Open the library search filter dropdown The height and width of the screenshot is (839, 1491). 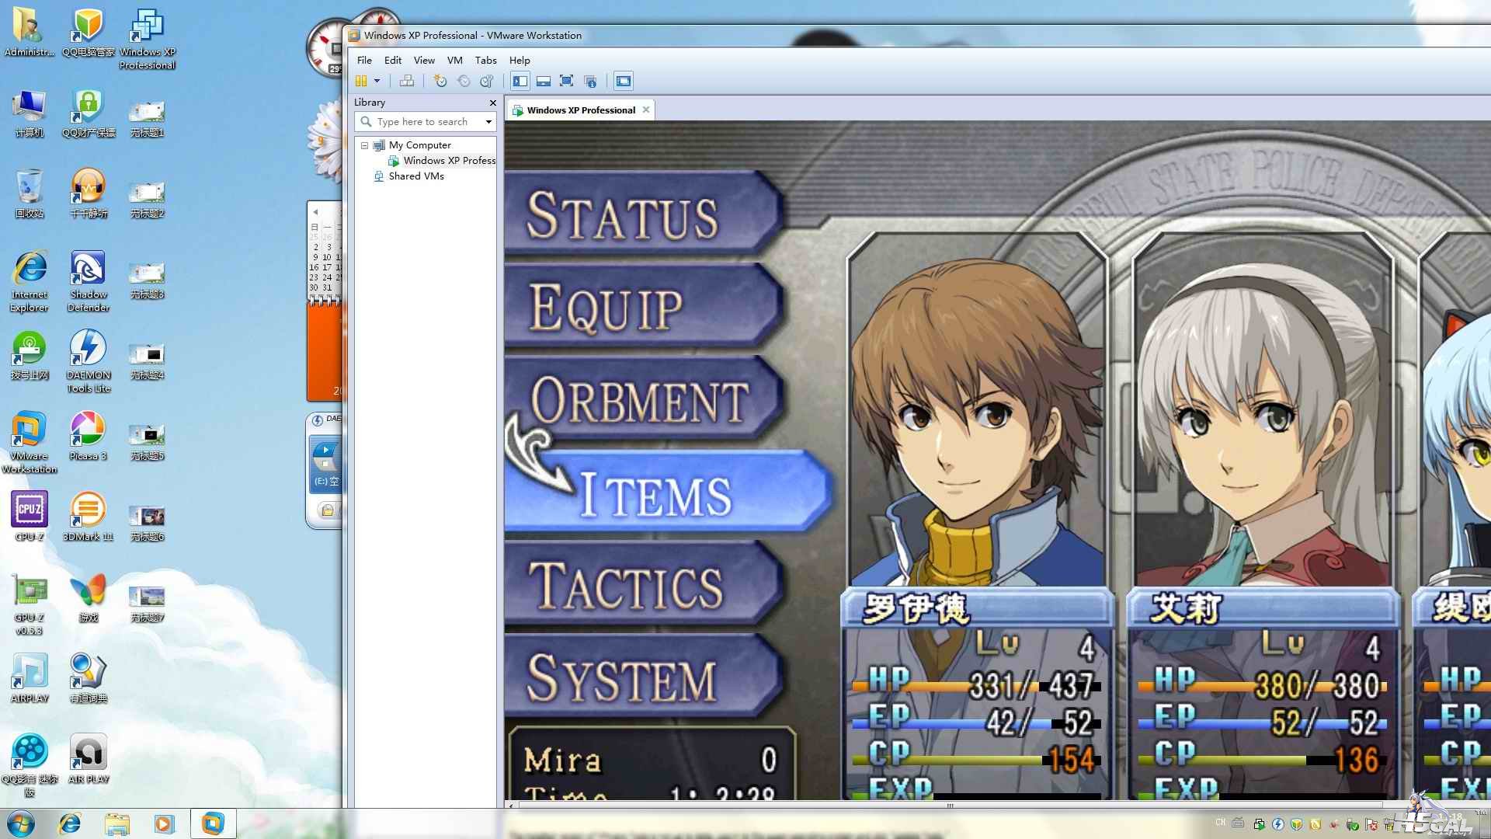[x=488, y=122]
